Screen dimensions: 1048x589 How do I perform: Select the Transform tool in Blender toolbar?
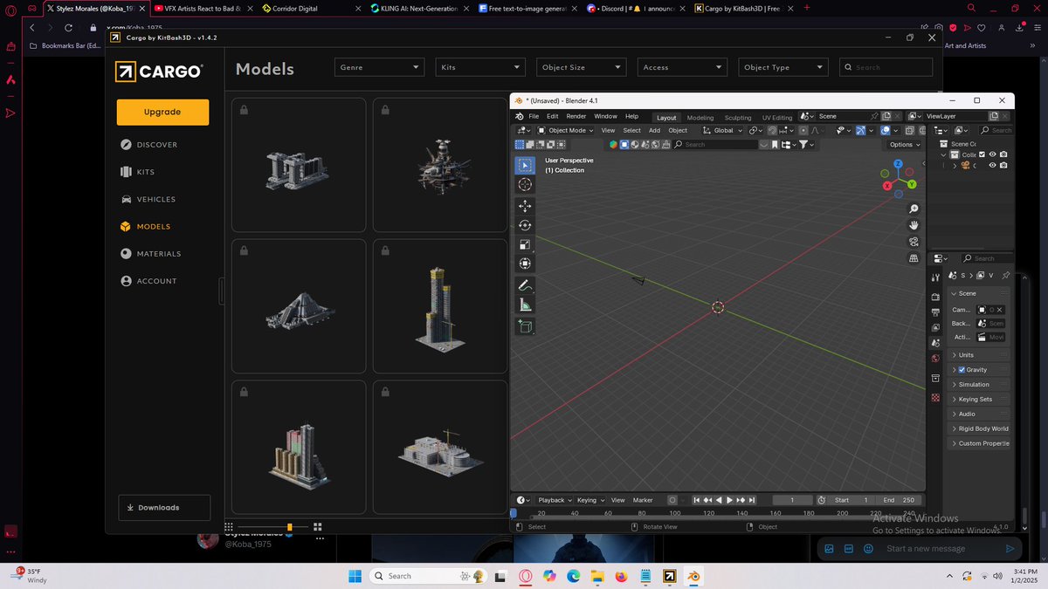[525, 264]
